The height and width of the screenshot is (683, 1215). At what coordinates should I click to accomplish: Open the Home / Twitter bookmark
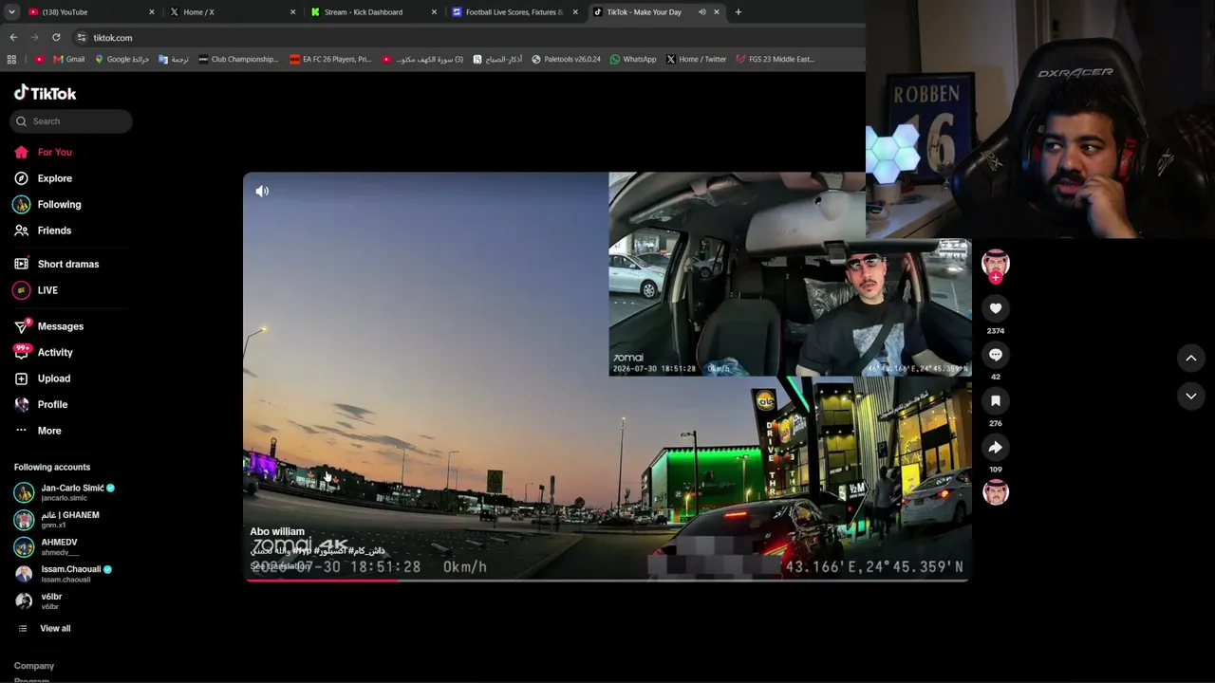[696, 59]
